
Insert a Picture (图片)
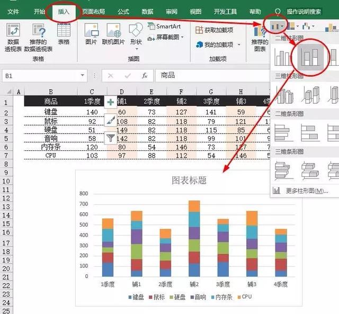click(91, 34)
